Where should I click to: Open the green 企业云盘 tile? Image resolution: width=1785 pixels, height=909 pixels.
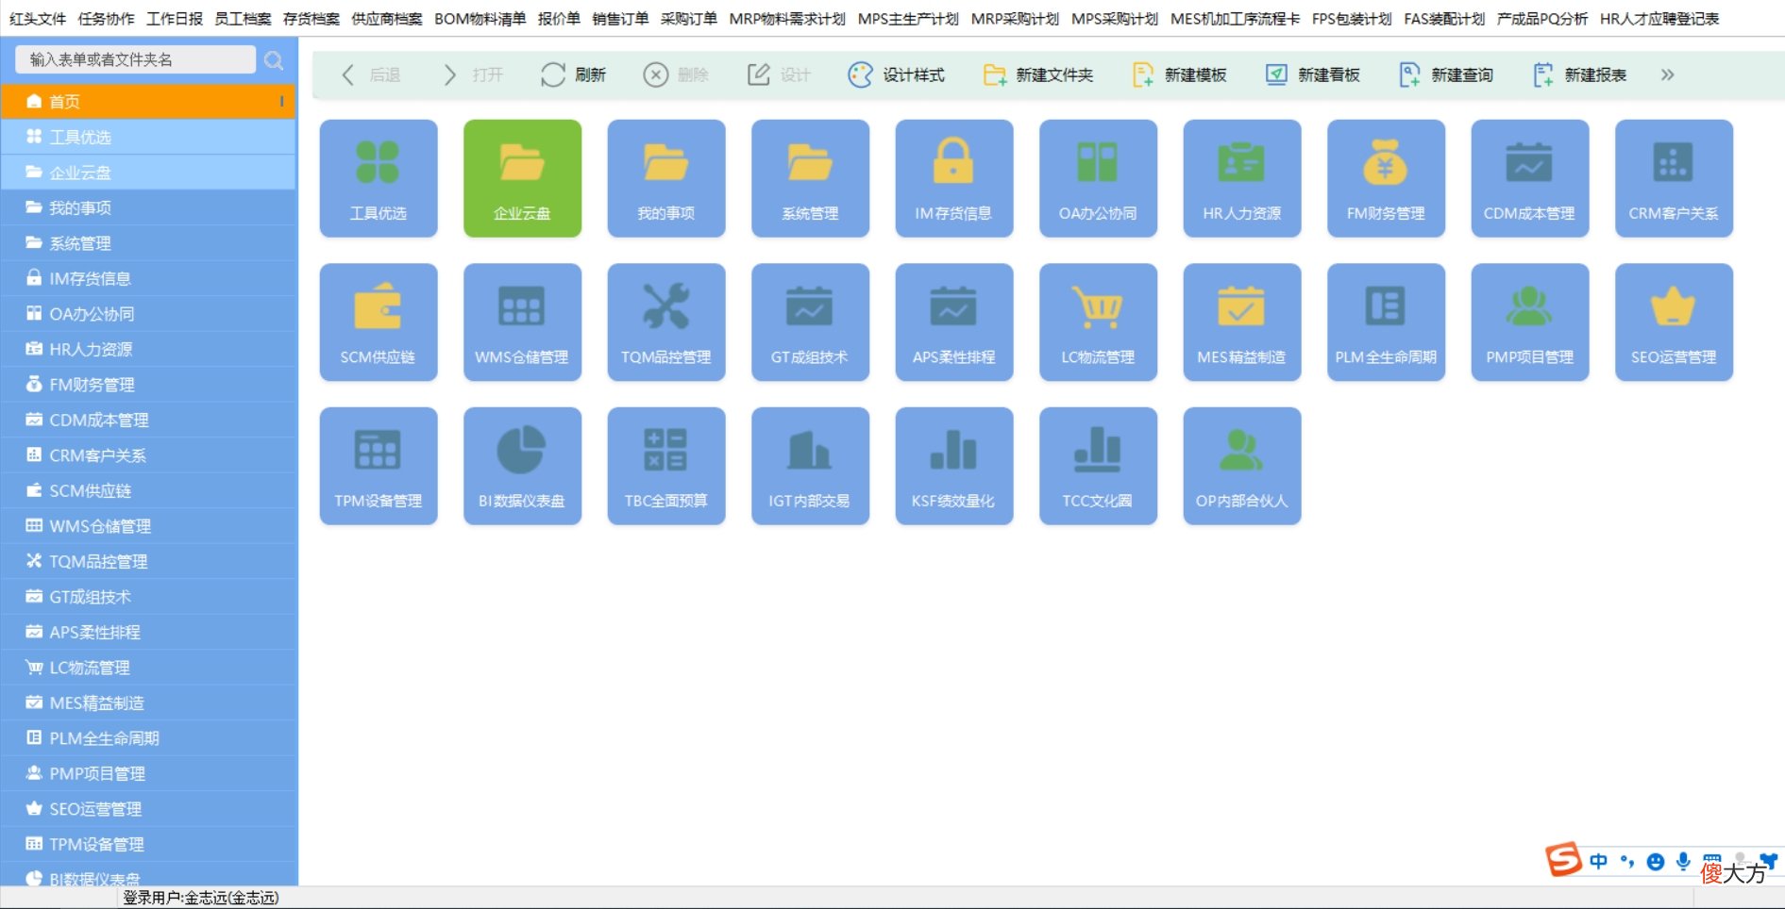tap(522, 178)
